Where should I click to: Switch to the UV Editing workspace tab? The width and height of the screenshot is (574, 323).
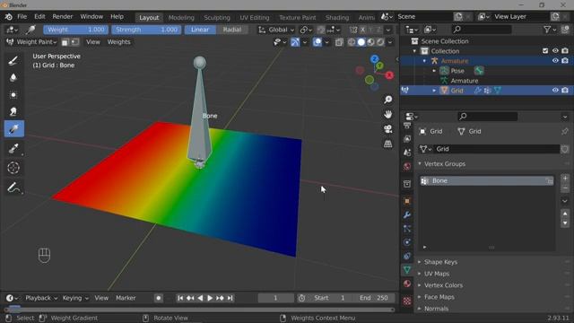click(x=254, y=18)
